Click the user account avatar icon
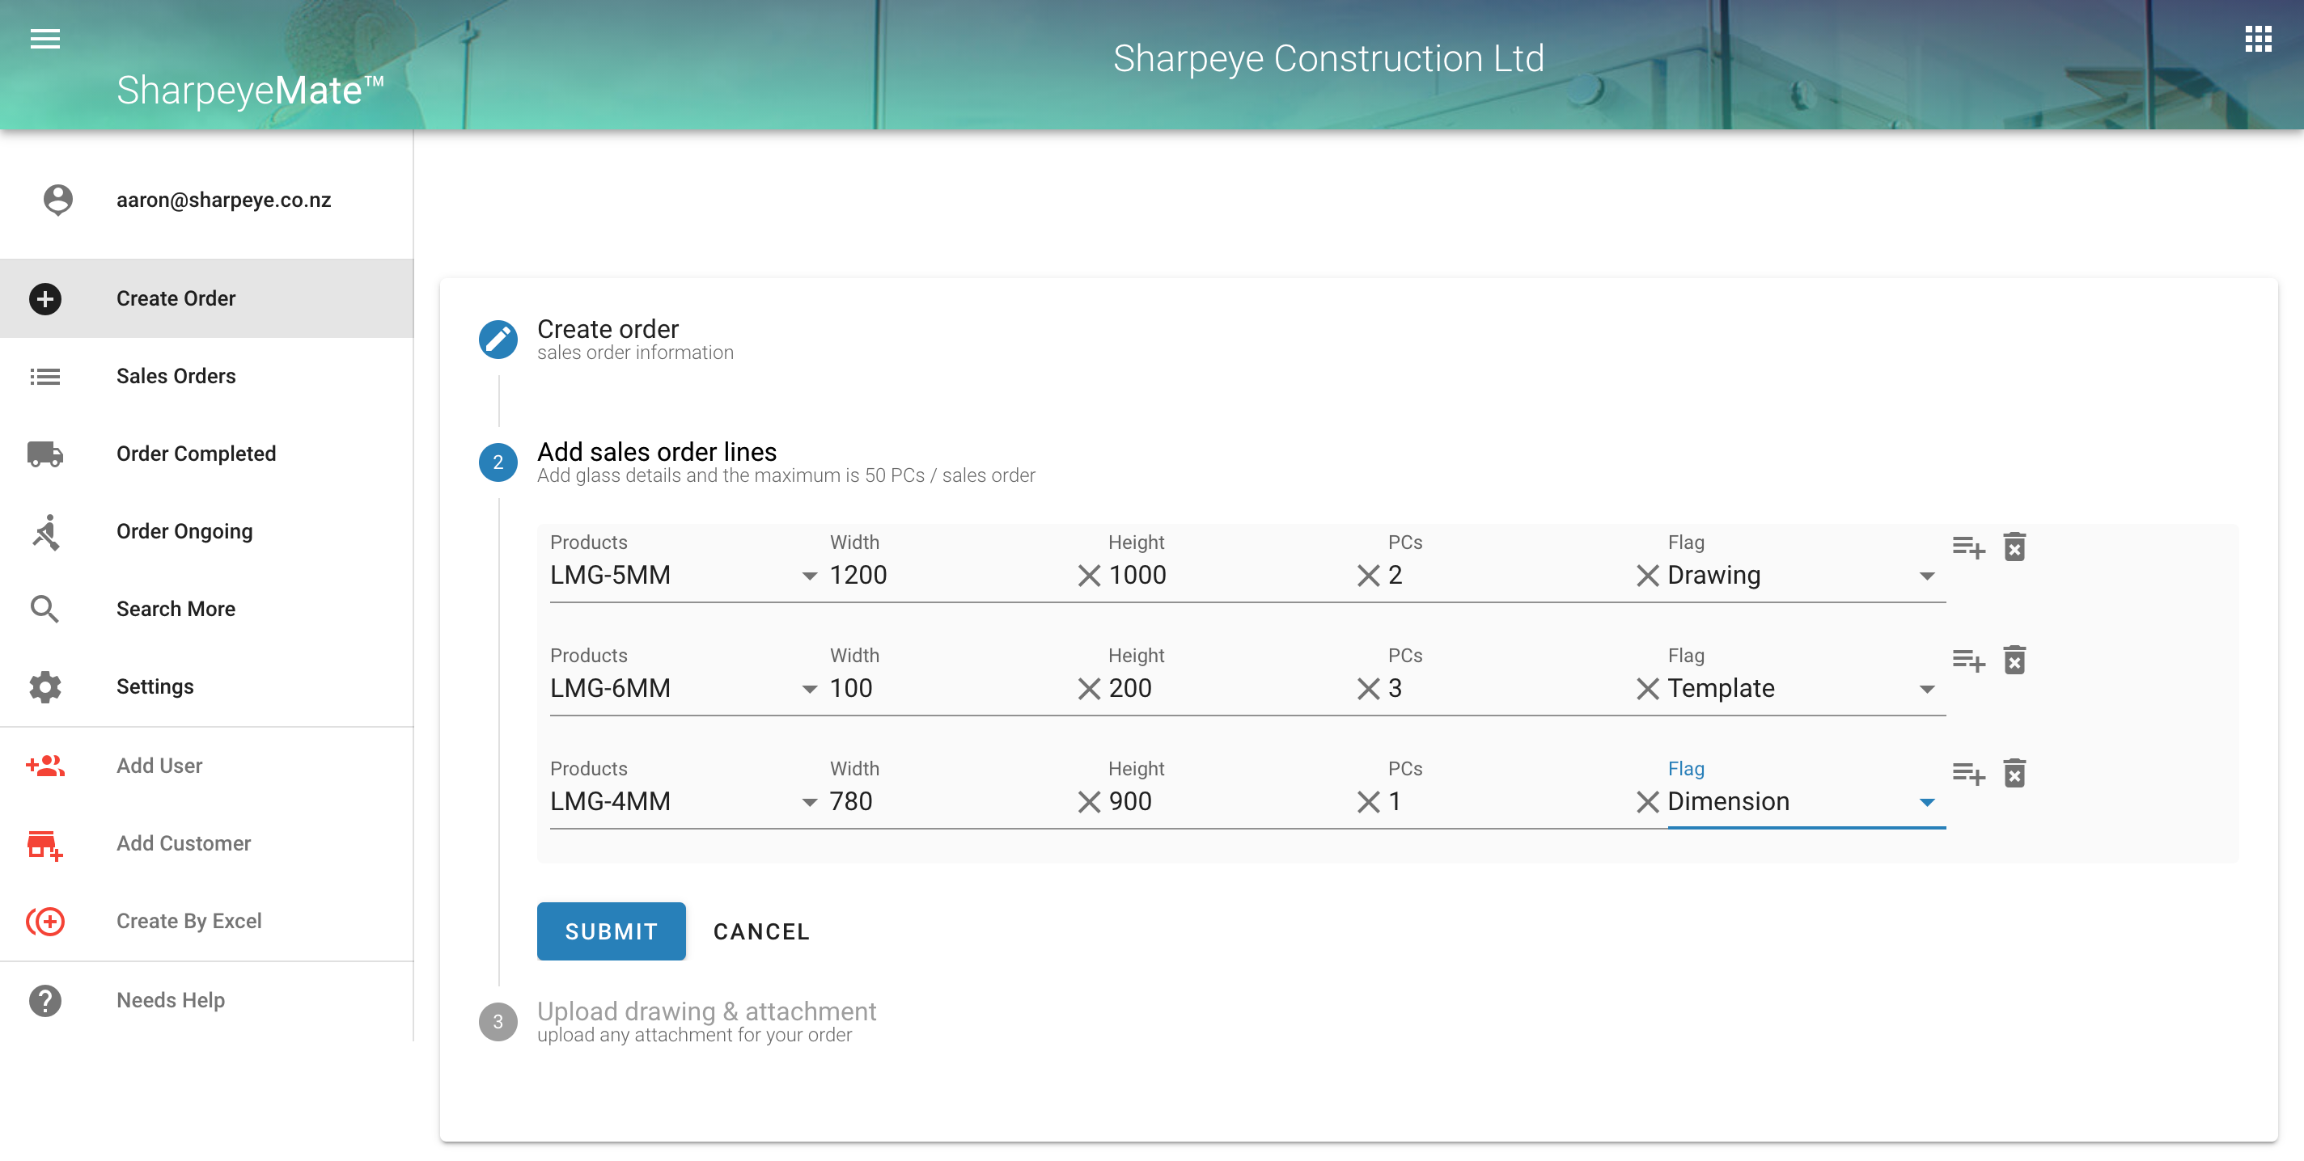The image size is (2304, 1161). [58, 200]
